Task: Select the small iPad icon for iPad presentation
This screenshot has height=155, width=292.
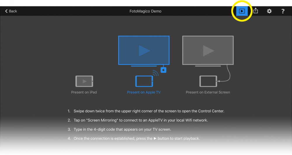Action: 84,81
